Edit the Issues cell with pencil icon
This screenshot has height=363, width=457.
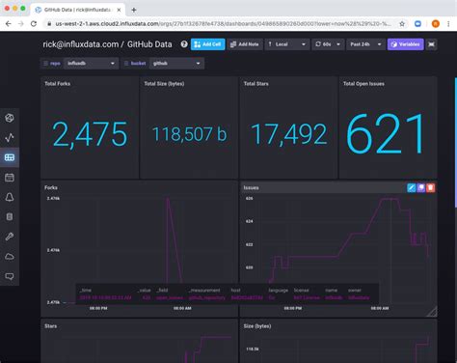412,187
